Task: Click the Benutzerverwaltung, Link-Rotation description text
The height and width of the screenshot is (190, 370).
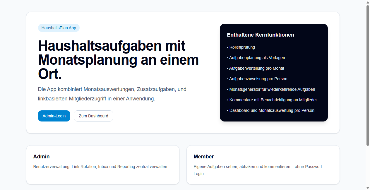Action: [101, 167]
